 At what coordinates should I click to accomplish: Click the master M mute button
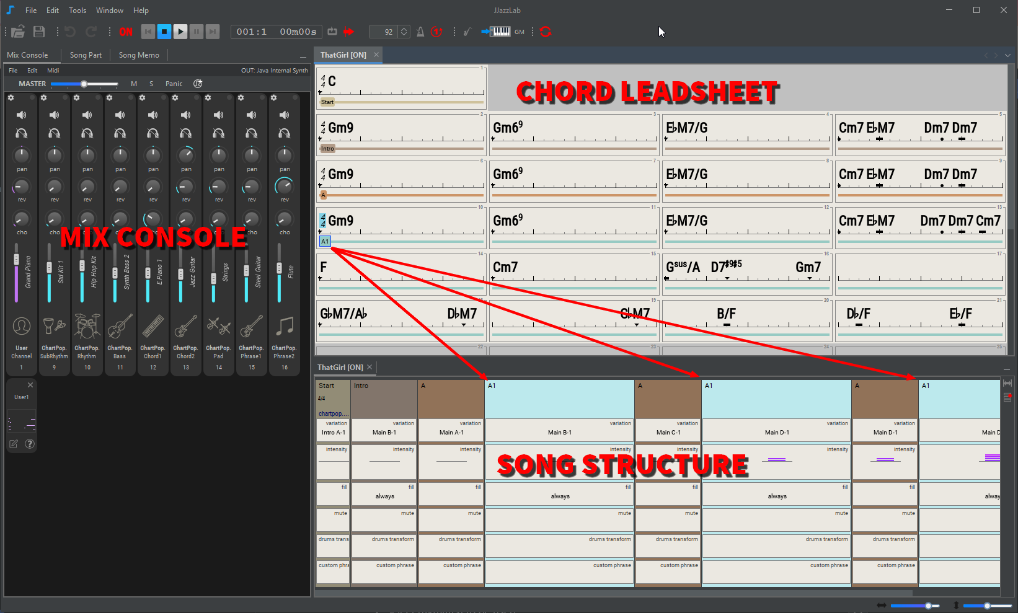pos(134,84)
